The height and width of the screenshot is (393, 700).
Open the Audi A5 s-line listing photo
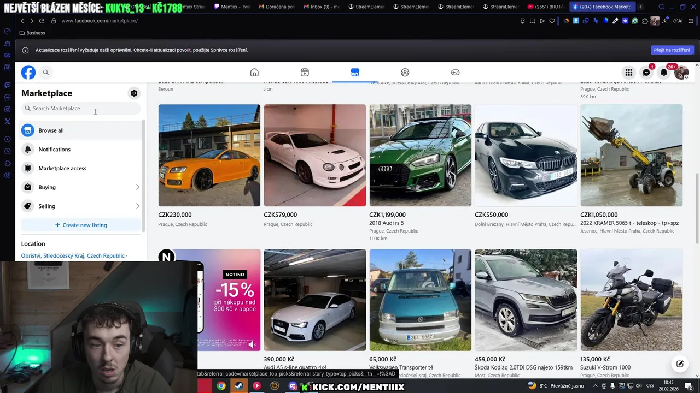tap(315, 300)
